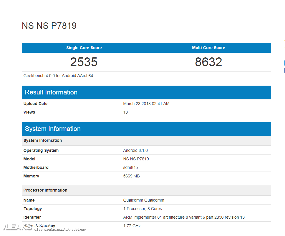Image resolution: width=285 pixels, height=236 pixels.
Task: Click the partially visible Twitter share button
Action: tap(284, 63)
